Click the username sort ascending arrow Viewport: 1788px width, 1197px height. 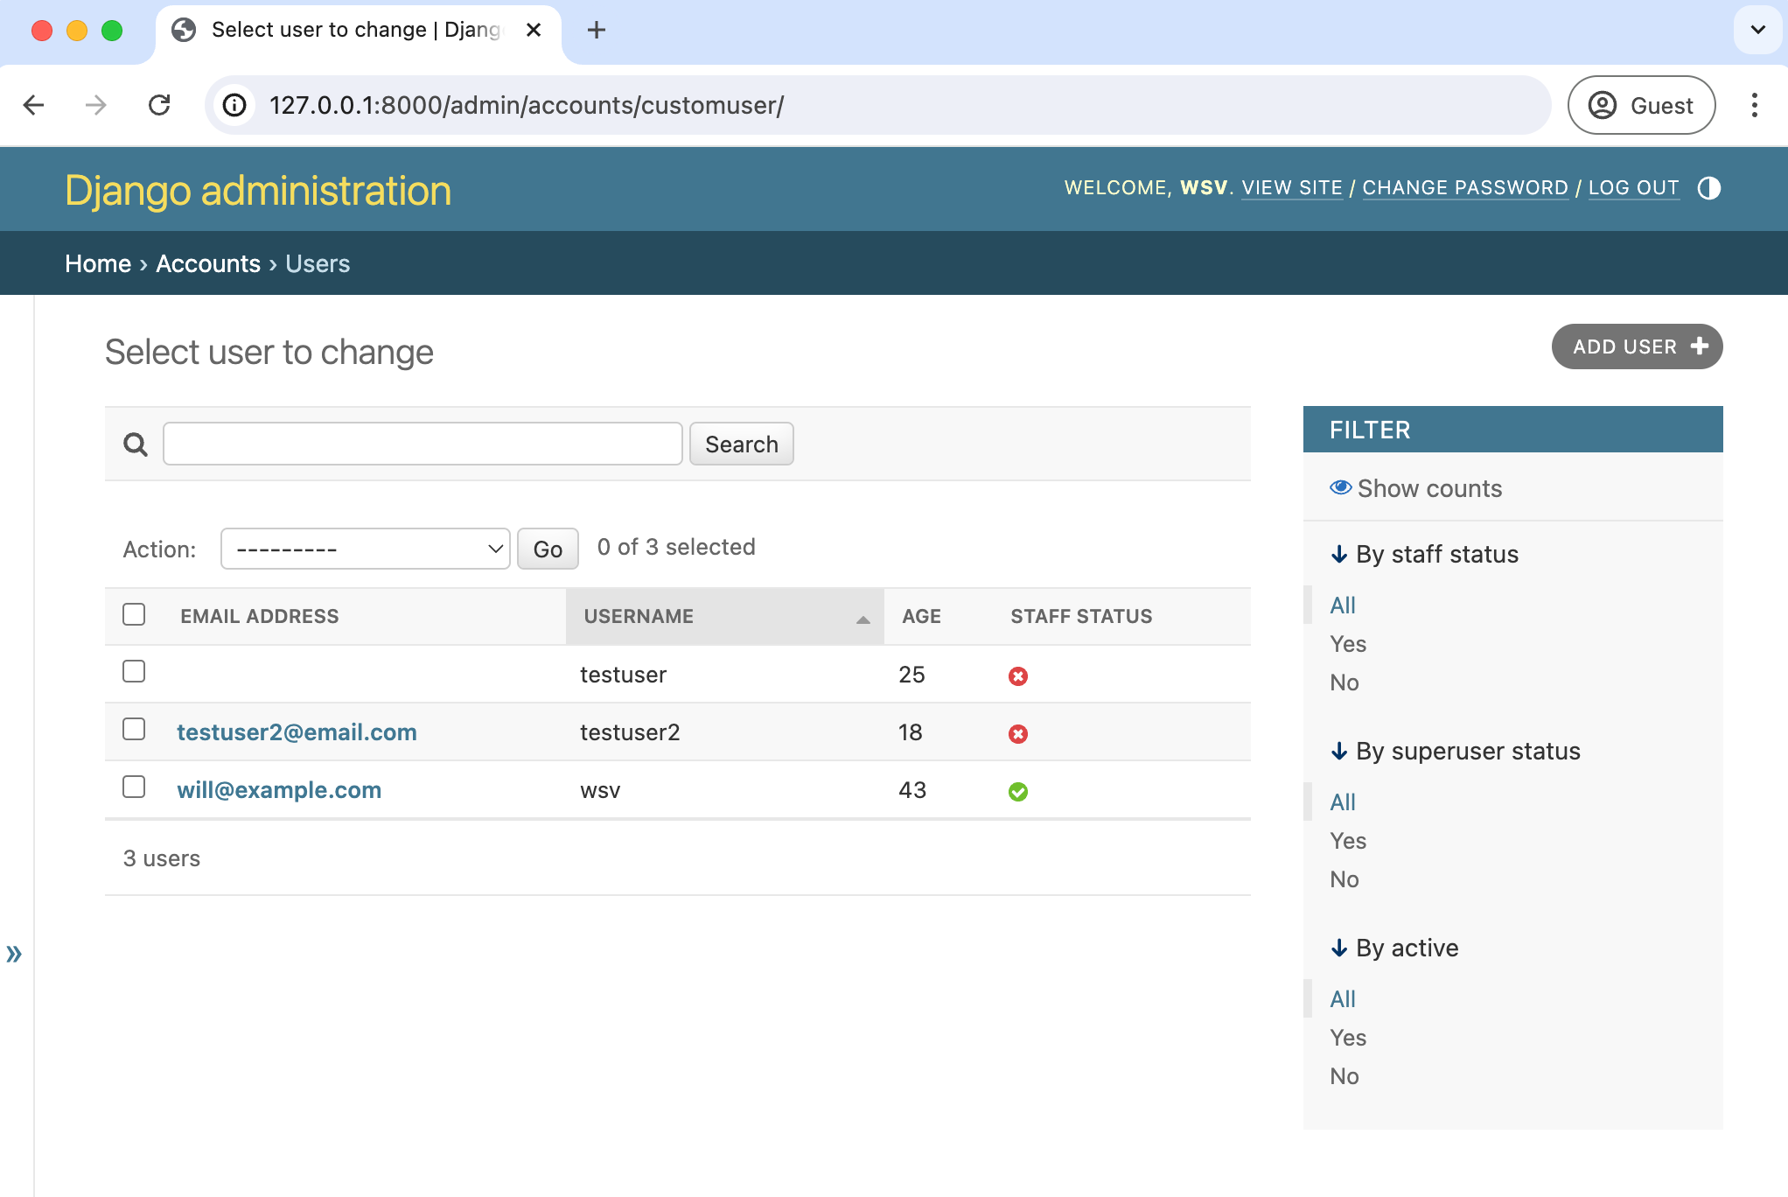pos(863,619)
